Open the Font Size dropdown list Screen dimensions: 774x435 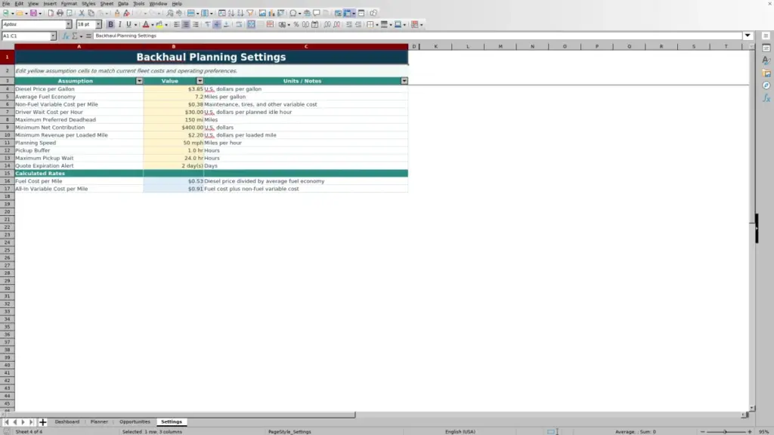(x=98, y=24)
